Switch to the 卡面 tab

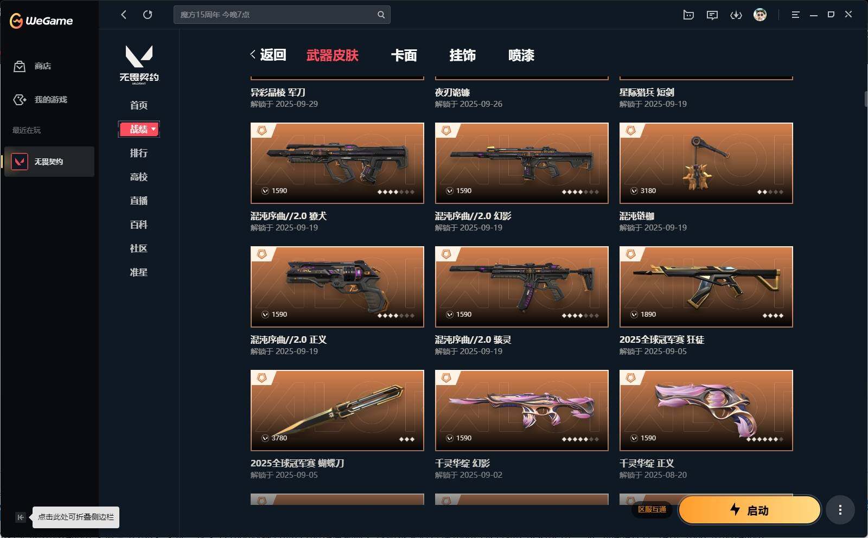coord(404,55)
